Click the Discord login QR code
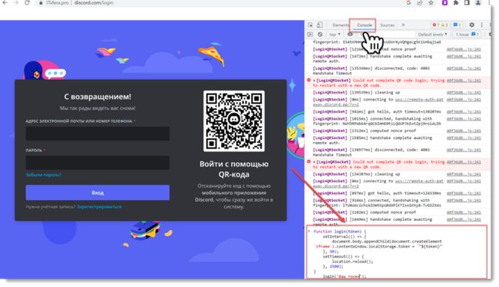This screenshot has width=499, height=287. coord(233,121)
